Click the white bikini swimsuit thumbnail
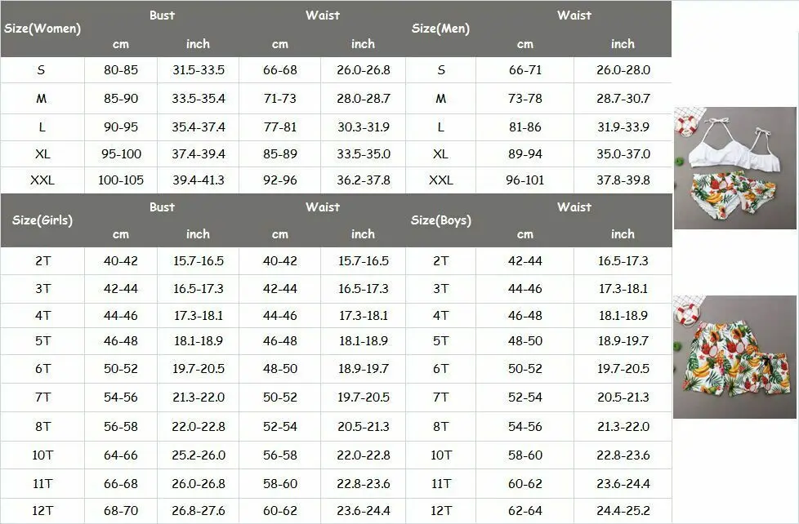 pyautogui.click(x=734, y=168)
